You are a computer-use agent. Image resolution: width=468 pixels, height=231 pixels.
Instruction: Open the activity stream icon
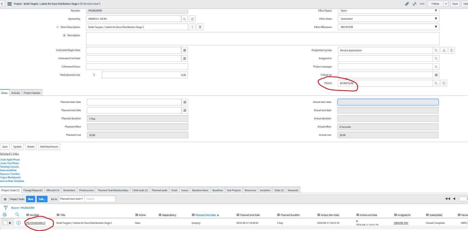(415, 4)
